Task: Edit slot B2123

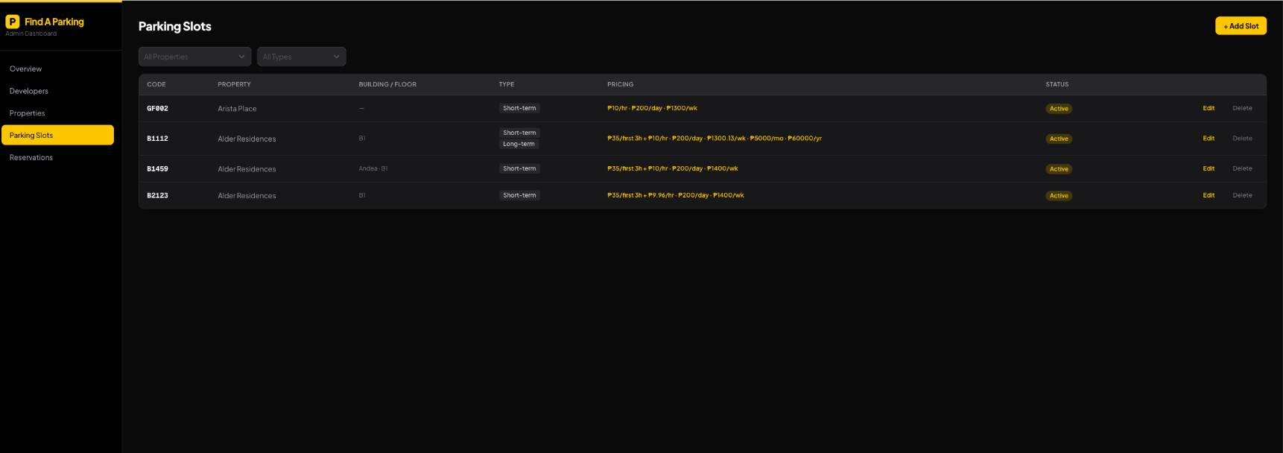Action: tap(1208, 195)
